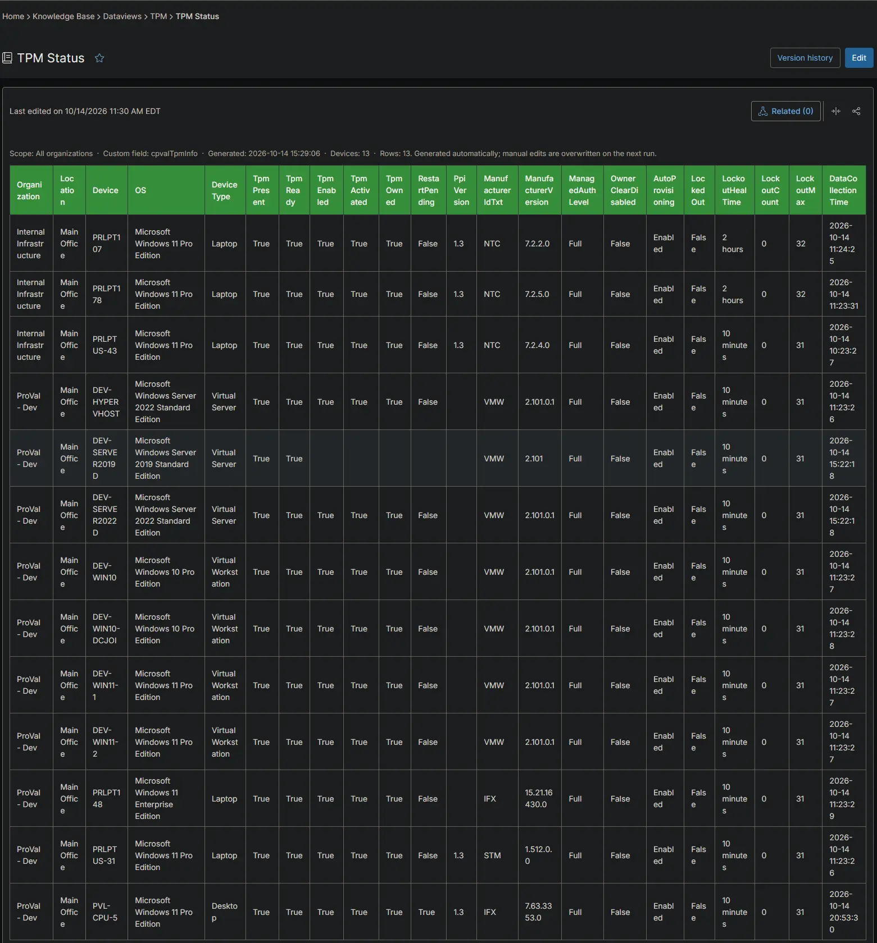This screenshot has width=877, height=943.
Task: Select device cell PRLPTUS-31
Action: pyautogui.click(x=107, y=855)
